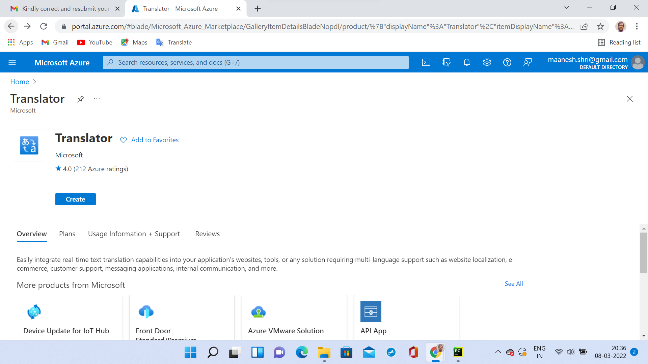This screenshot has width=648, height=364.
Task: Pin Translator to dashboard
Action: coord(80,99)
